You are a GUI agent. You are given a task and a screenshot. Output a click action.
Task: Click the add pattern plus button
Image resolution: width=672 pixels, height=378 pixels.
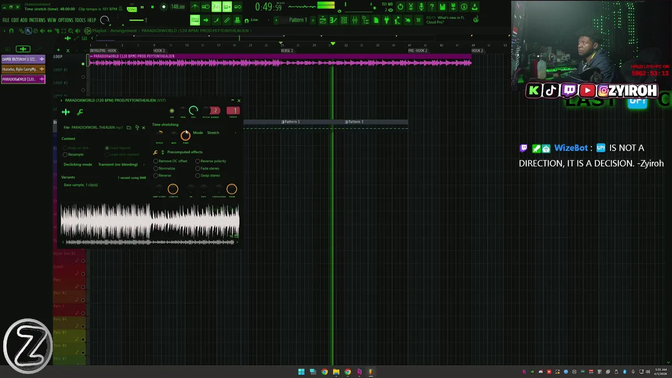click(313, 20)
